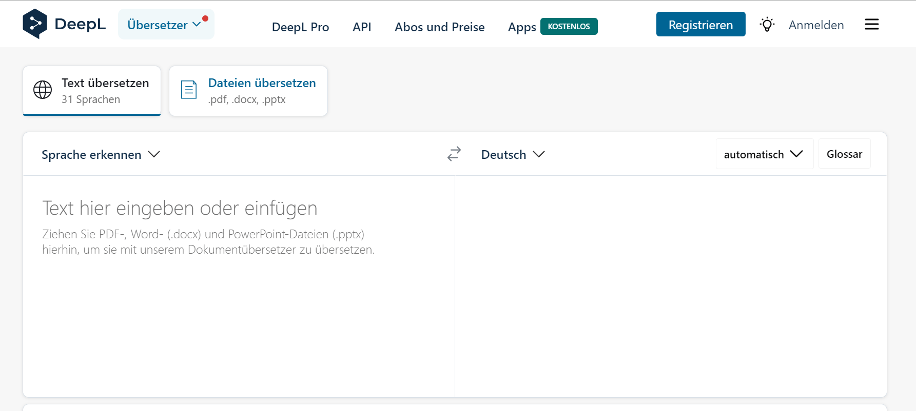The width and height of the screenshot is (916, 411).
Task: Open the Apps navigation item
Action: [x=522, y=27]
